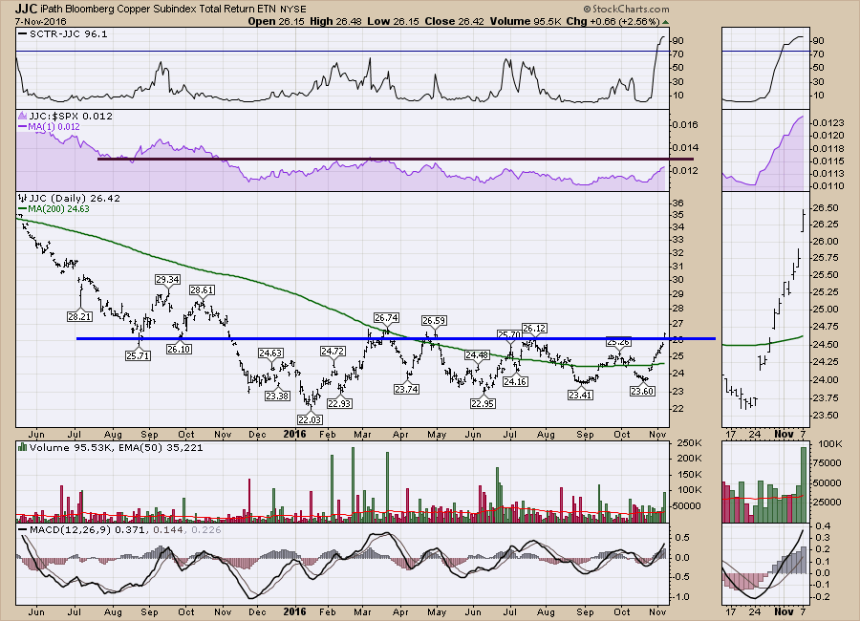Click the 26.10 price label
Image resolution: width=860 pixels, height=621 pixels.
pyautogui.click(x=179, y=349)
